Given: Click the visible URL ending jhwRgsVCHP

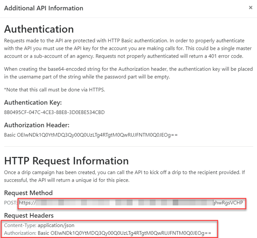Looking at the screenshot, I should [228, 203].
